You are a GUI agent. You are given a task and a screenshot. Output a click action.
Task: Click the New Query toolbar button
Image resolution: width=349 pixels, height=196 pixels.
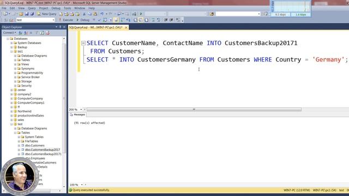click(x=47, y=14)
